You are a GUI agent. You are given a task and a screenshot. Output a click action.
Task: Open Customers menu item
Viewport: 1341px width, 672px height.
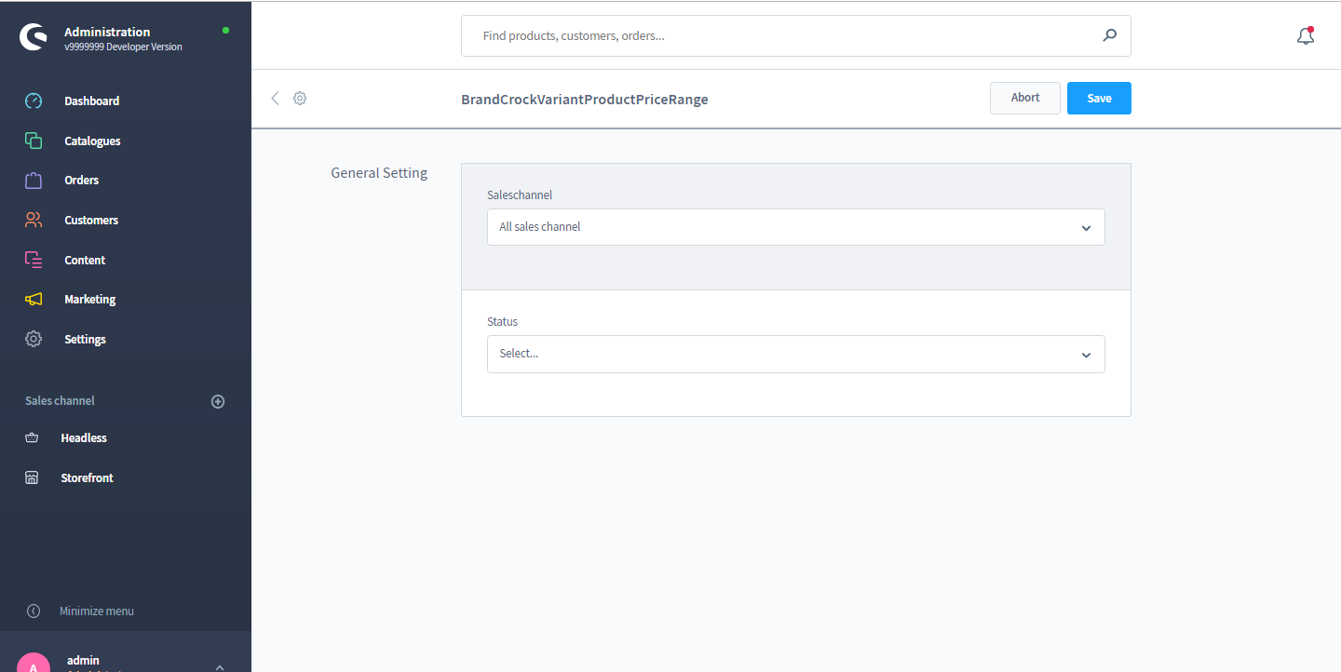click(91, 220)
